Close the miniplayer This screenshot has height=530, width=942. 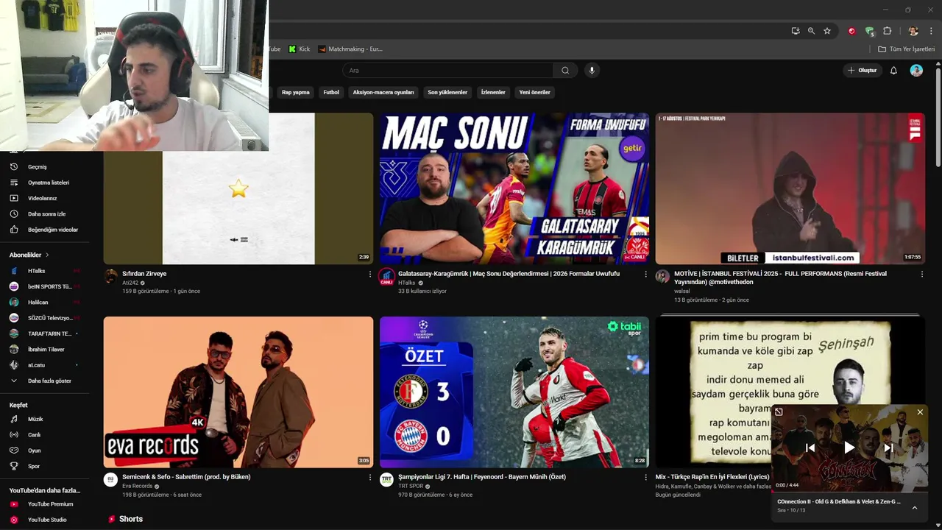[x=920, y=412]
